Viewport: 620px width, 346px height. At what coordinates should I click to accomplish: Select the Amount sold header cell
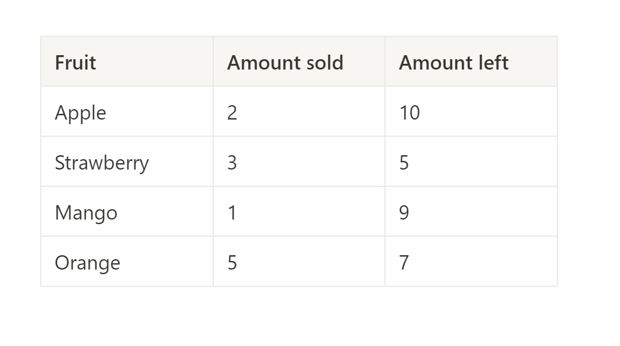[299, 61]
